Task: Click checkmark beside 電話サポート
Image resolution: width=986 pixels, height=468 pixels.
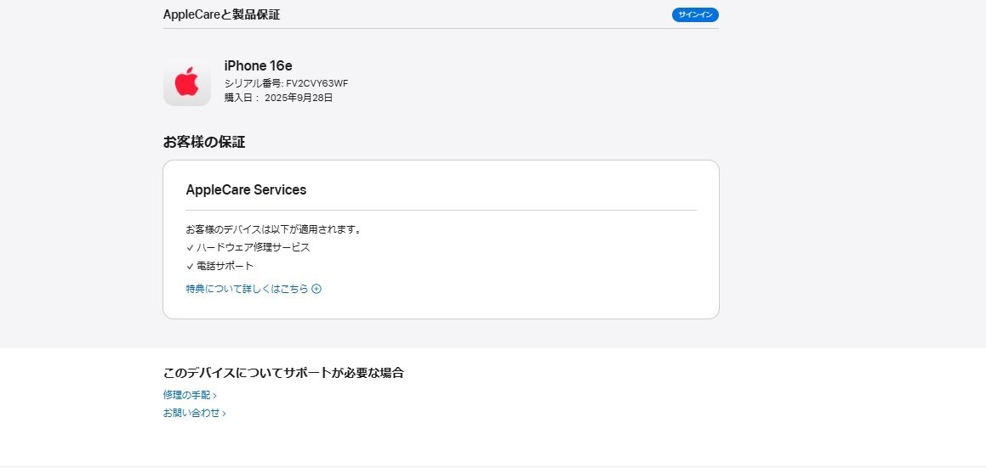Action: point(190,266)
